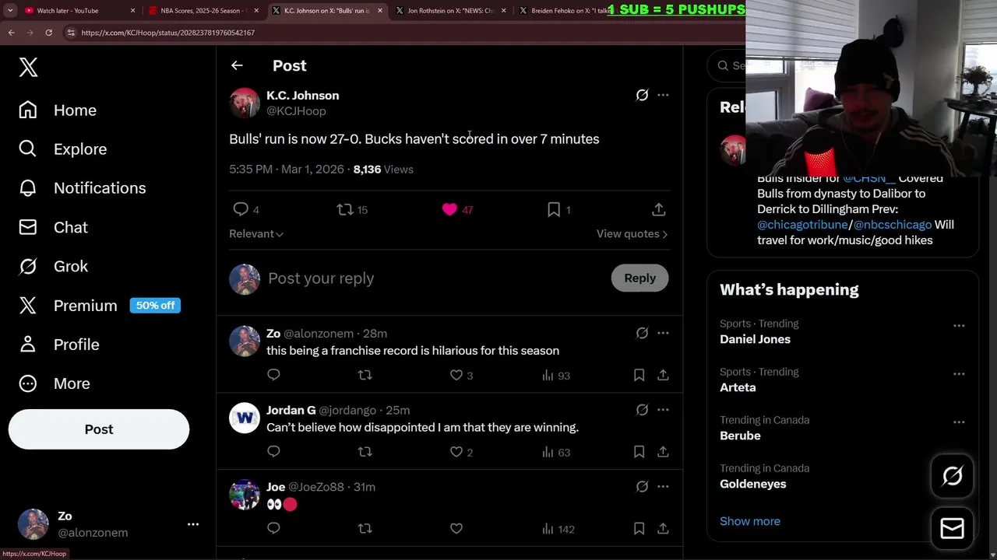Image resolution: width=997 pixels, height=560 pixels.
Task: Open more options on K.C. Johnson post
Action: tap(663, 95)
